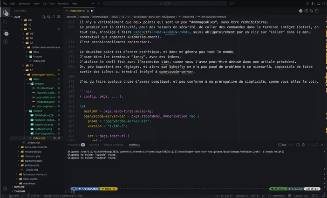
Task: Open explorer Views and More Actions menu
Action: click(x=58, y=11)
